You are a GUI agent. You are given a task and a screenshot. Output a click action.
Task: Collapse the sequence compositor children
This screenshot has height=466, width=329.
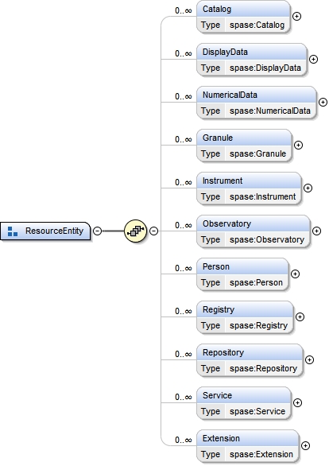pos(154,231)
